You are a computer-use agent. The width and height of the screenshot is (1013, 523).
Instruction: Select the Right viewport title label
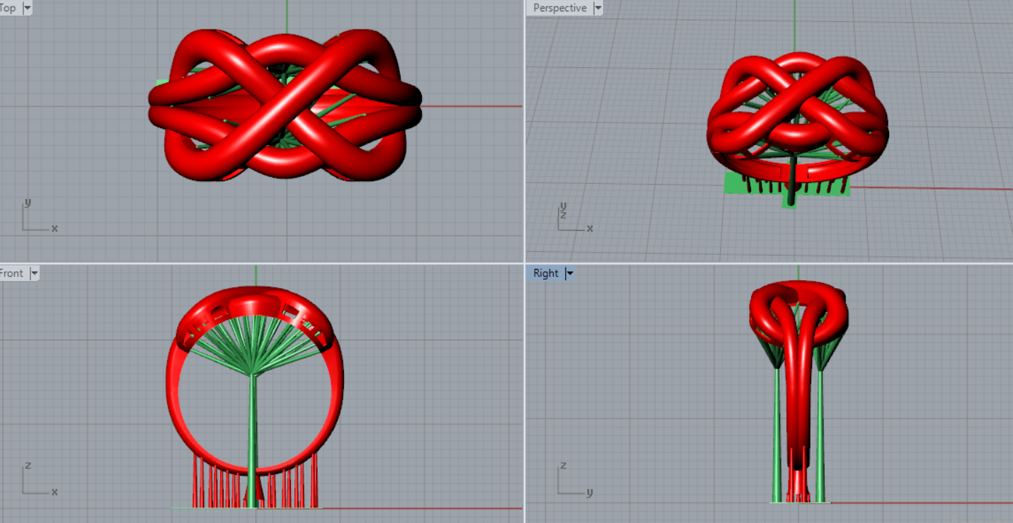(546, 273)
